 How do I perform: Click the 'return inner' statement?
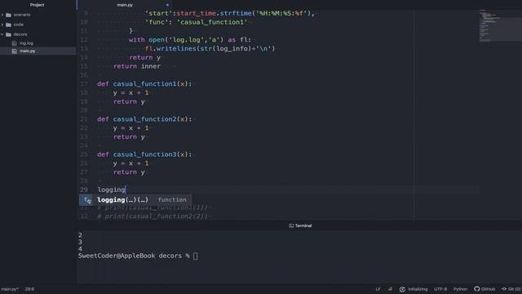coord(137,66)
